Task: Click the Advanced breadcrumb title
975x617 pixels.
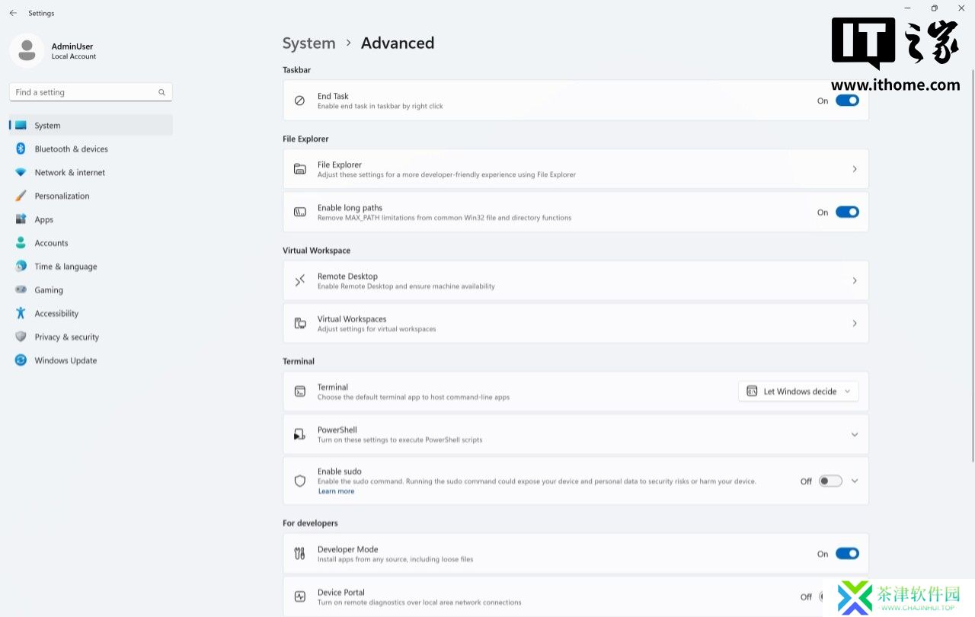Action: click(x=398, y=43)
